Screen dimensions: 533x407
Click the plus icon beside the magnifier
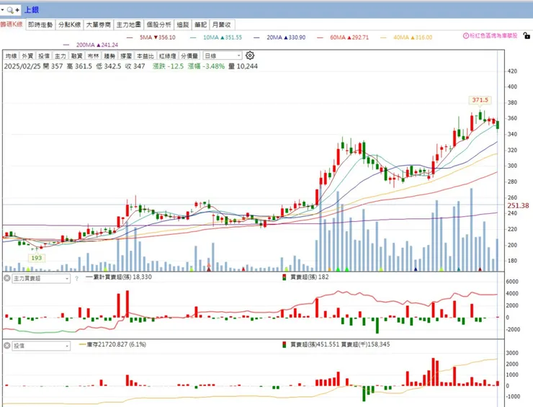pos(17,10)
